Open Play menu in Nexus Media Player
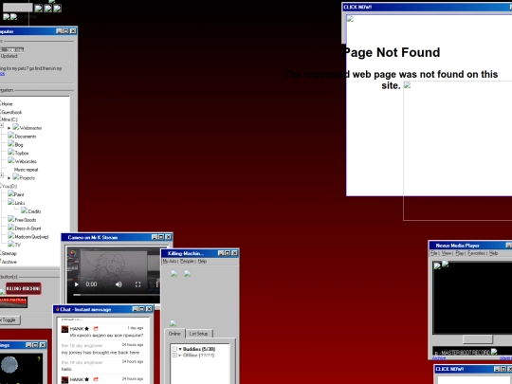 pyautogui.click(x=460, y=253)
